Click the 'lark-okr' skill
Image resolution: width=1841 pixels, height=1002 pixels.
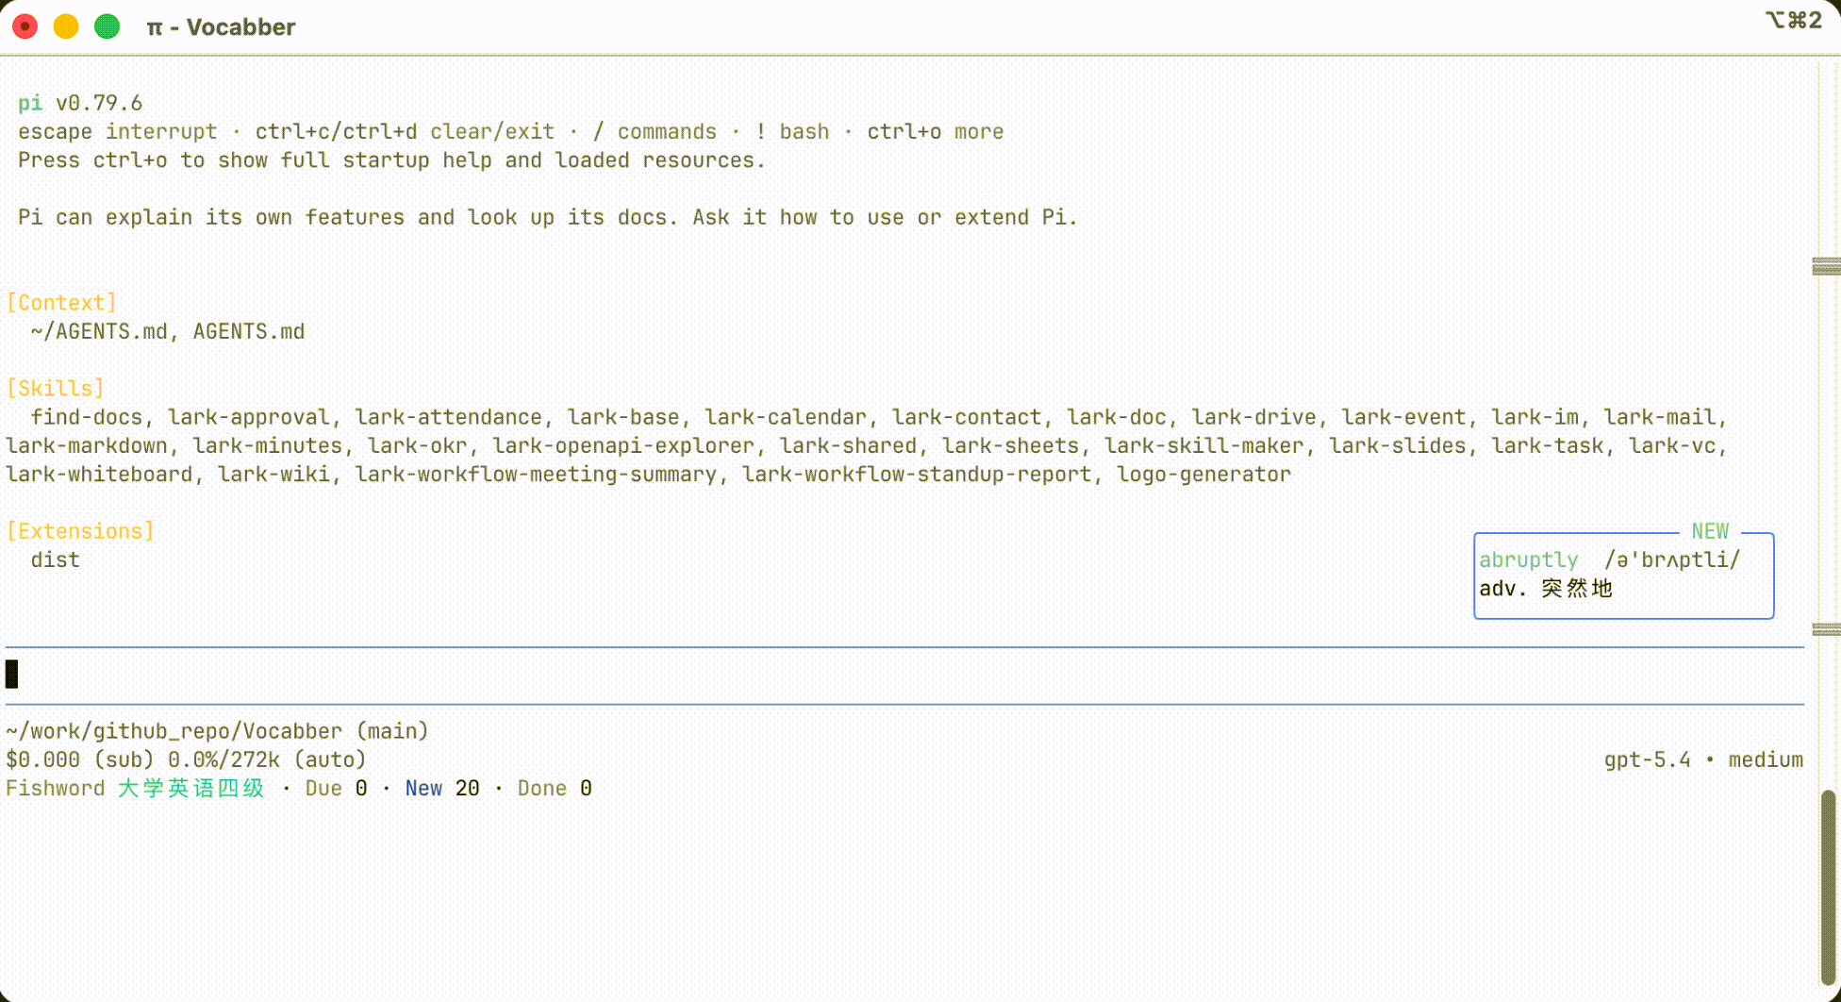(418, 446)
